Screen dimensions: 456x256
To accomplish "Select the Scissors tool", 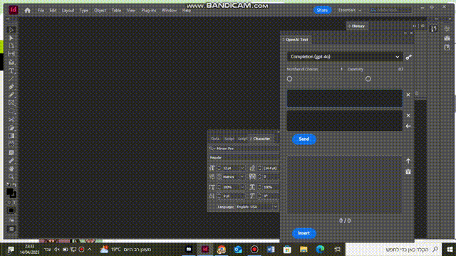I will pos(11,119).
